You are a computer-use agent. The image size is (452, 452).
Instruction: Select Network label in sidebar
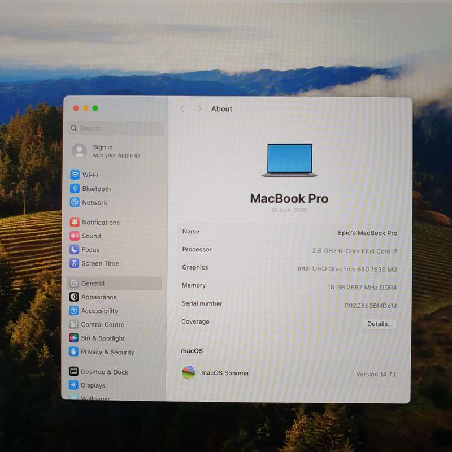point(94,202)
